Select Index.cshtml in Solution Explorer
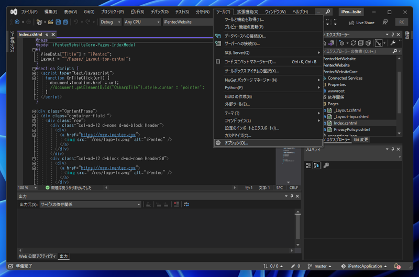Image resolution: width=419 pixels, height=277 pixels. coord(345,123)
